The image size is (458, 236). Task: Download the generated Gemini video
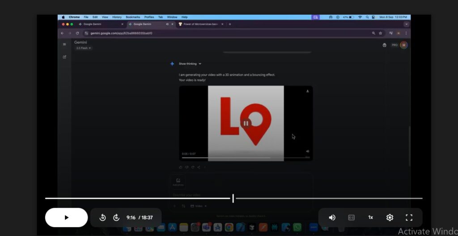click(x=308, y=91)
